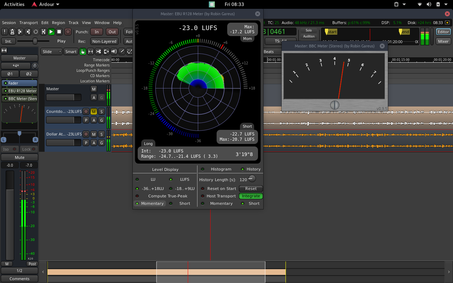Screen dimensions: 453x283
Task: Unmute the Countdo... track (yellow M)
Action: [x=93, y=111]
